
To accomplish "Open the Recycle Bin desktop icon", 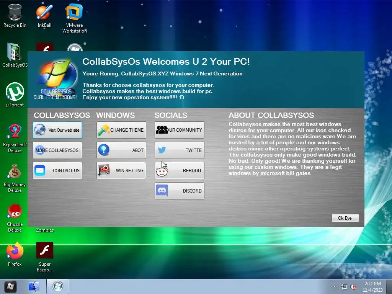I will coord(15,15).
